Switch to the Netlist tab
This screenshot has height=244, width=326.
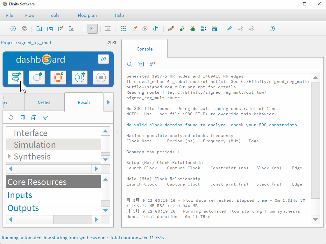tap(44, 103)
